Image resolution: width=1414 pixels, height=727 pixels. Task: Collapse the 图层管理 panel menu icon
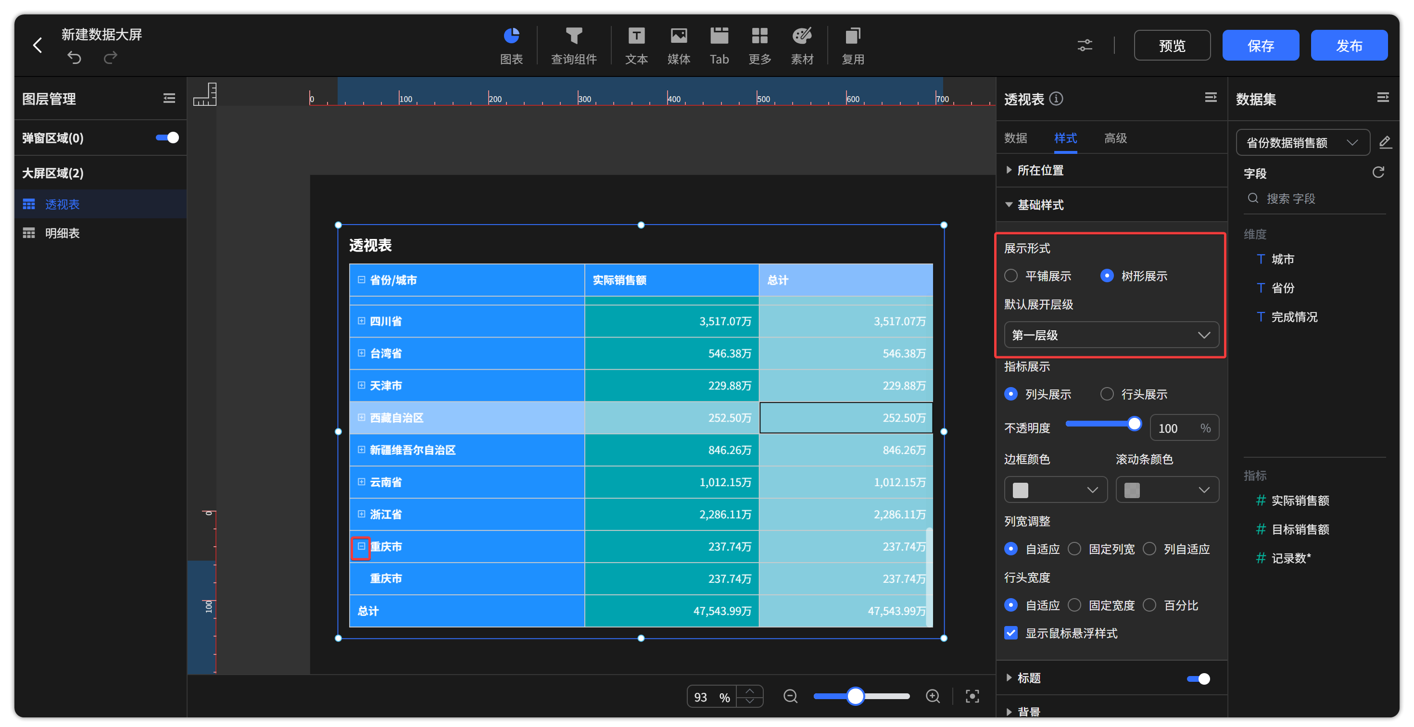pyautogui.click(x=169, y=98)
